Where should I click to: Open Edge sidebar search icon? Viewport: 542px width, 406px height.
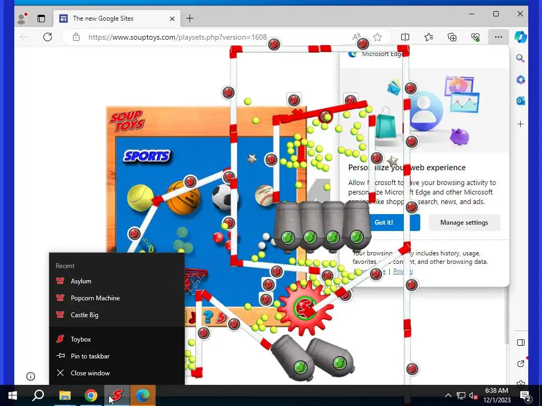(521, 58)
